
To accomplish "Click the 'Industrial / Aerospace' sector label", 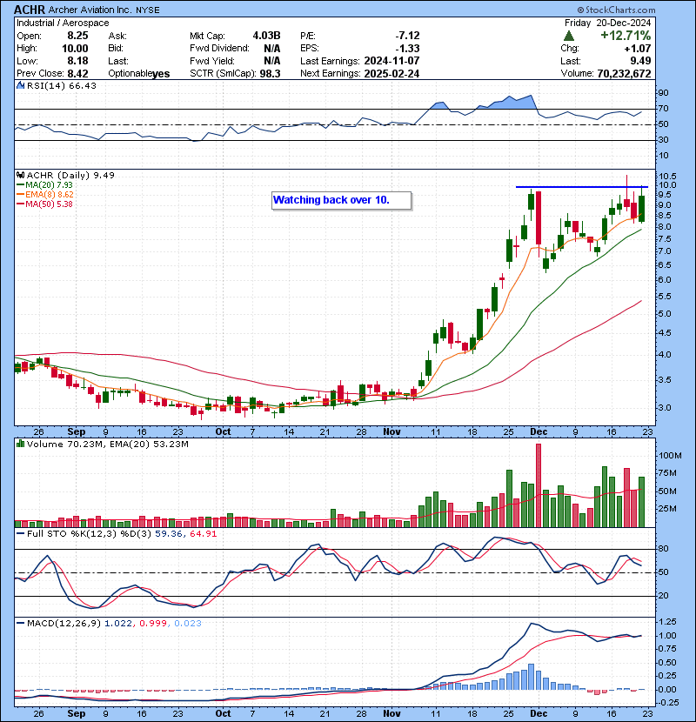I will (63, 23).
